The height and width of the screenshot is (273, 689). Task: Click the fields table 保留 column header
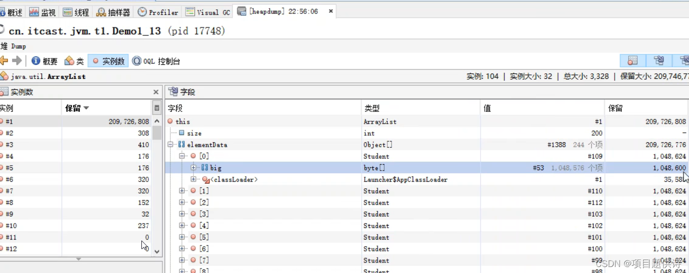[x=647, y=108]
